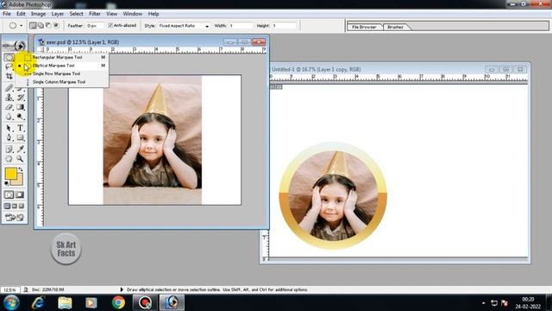Viewport: 552px width, 311px height.
Task: Choose Elliptical Marquee Tool from flyout
Action: [x=62, y=66]
